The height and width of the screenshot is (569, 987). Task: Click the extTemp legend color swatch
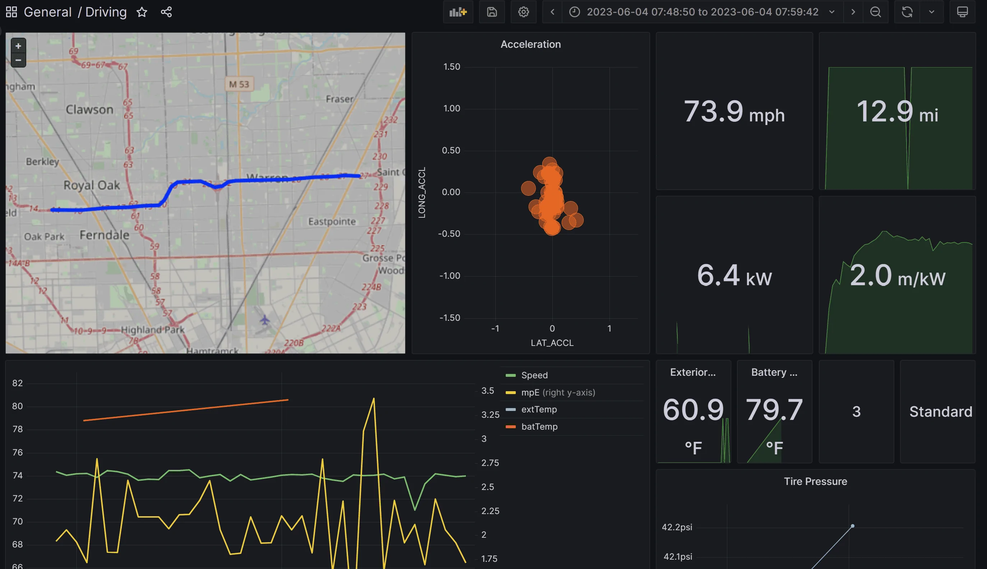[x=510, y=410]
